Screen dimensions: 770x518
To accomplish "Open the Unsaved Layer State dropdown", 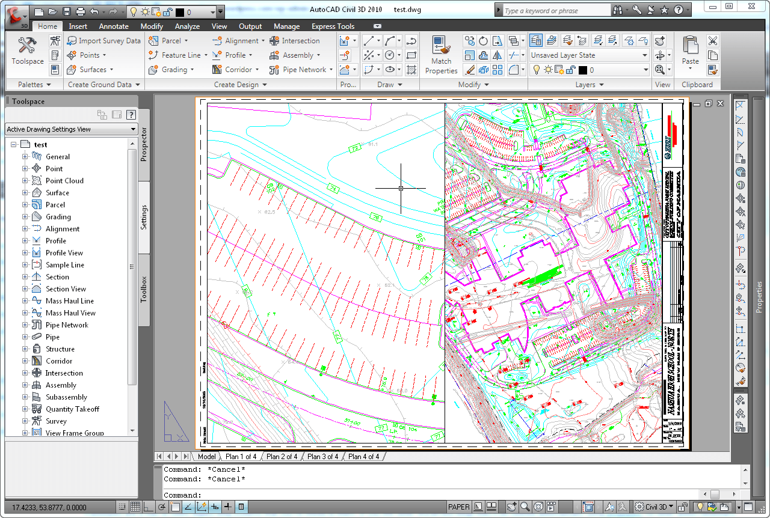I will tap(589, 55).
